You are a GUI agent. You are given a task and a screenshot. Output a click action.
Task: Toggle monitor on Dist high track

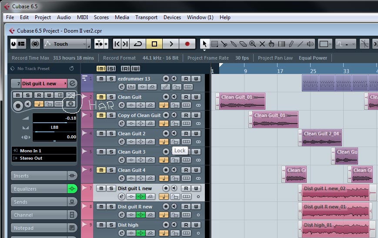pyautogui.click(x=174, y=225)
